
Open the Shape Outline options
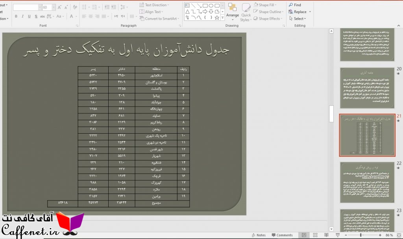(x=268, y=12)
